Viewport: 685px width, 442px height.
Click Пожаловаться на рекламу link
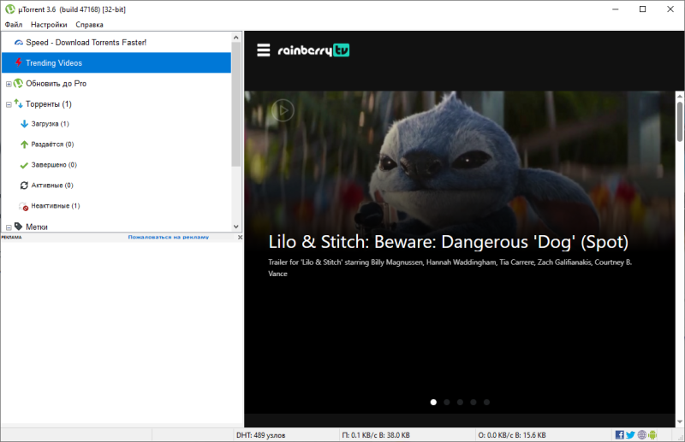point(168,237)
